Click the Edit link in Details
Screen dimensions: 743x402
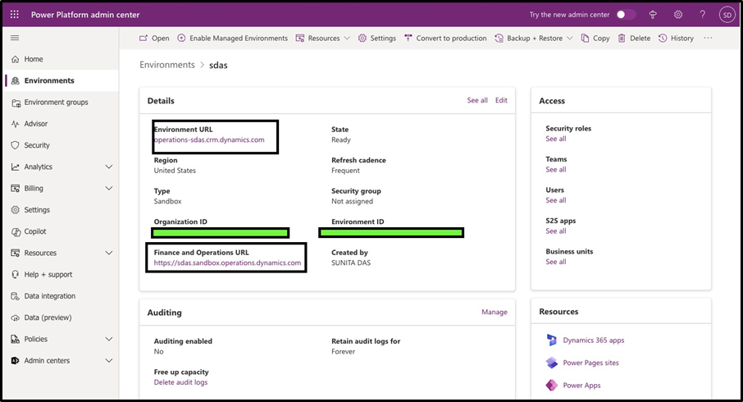(x=501, y=100)
